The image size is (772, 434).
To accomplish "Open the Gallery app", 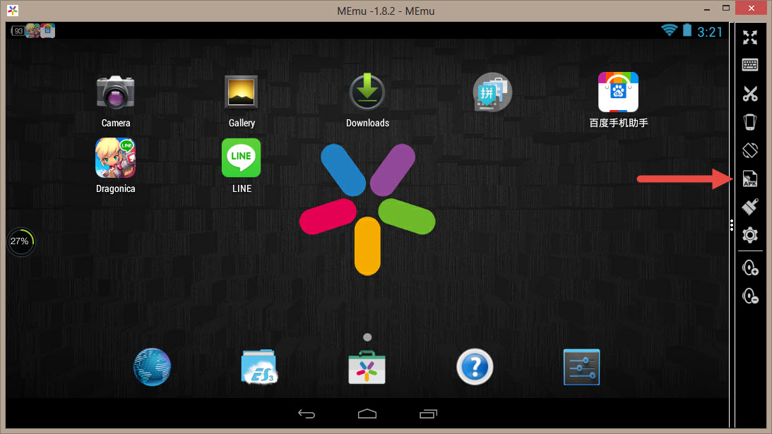I will (x=242, y=92).
